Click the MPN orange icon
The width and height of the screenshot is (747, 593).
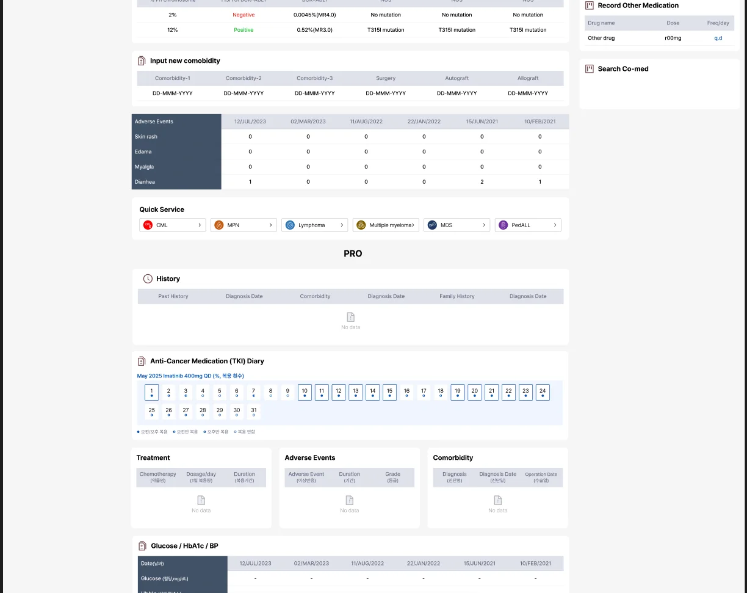(x=219, y=225)
